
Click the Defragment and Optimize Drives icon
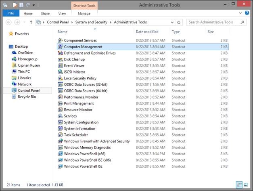coord(61,53)
